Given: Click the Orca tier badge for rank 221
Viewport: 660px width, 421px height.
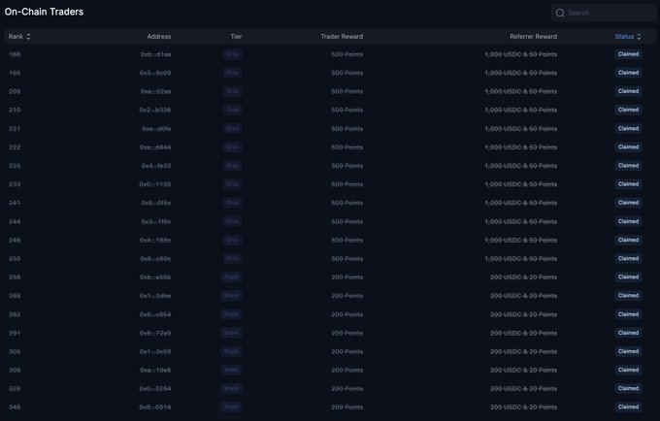Looking at the screenshot, I should pyautogui.click(x=232, y=129).
